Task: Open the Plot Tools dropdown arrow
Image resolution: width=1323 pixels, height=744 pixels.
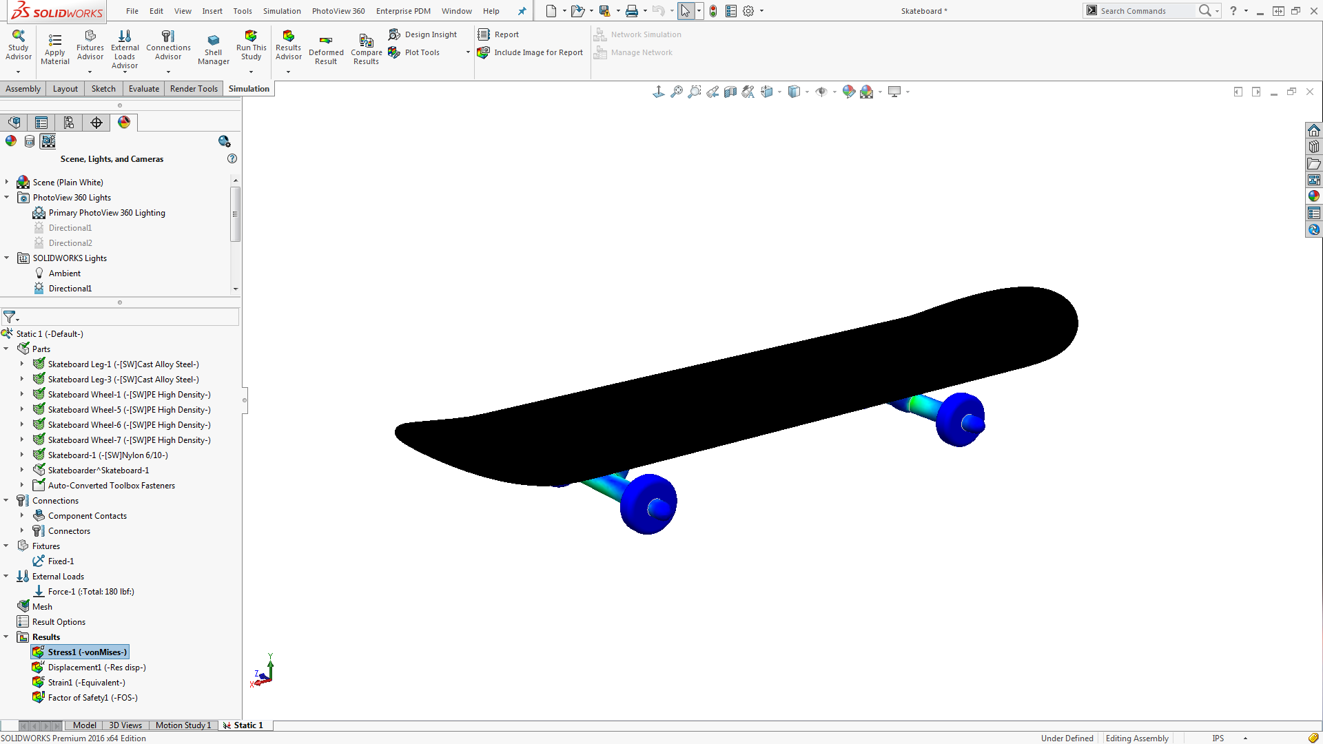Action: coord(468,52)
